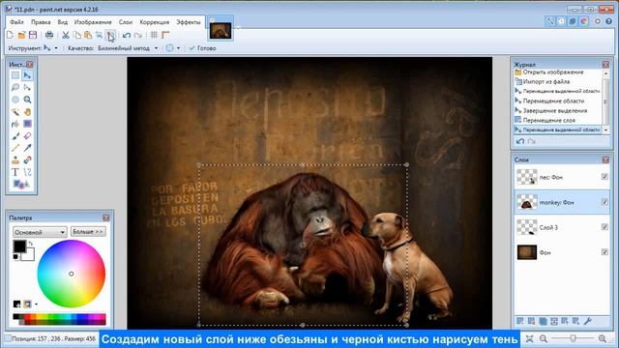619x348 pixels.
Task: Copy the selection using the Copy icon
Action: (x=77, y=35)
